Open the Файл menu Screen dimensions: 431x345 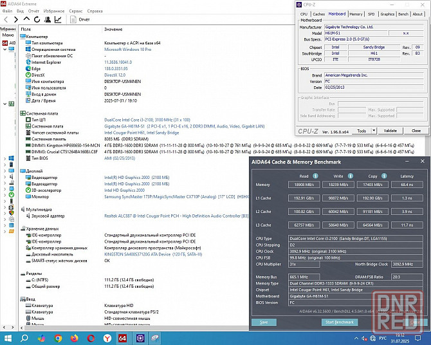click(7, 11)
